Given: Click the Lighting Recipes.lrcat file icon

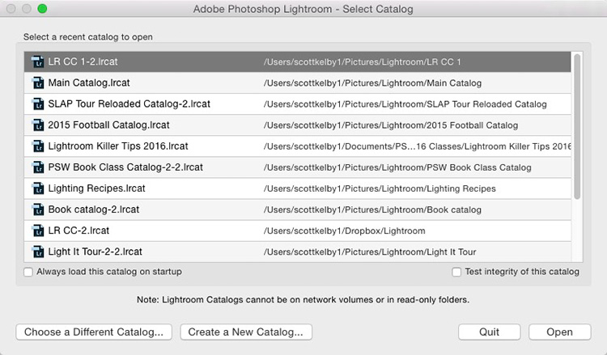Looking at the screenshot, I should pyautogui.click(x=38, y=188).
